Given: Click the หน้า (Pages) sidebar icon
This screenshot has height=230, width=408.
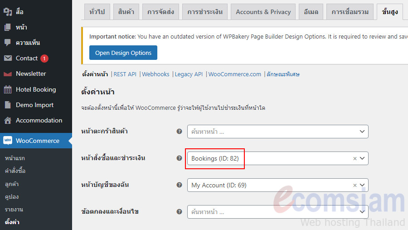Looking at the screenshot, I should (x=8, y=27).
